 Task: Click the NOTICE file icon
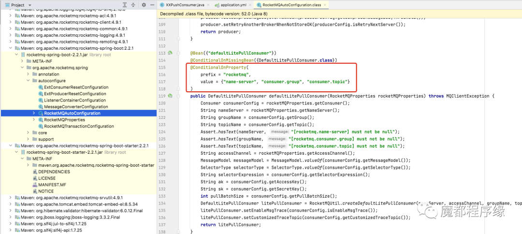tap(35, 191)
